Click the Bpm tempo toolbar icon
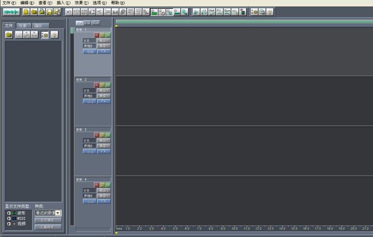The width and height of the screenshot is (373, 237). tap(227, 12)
